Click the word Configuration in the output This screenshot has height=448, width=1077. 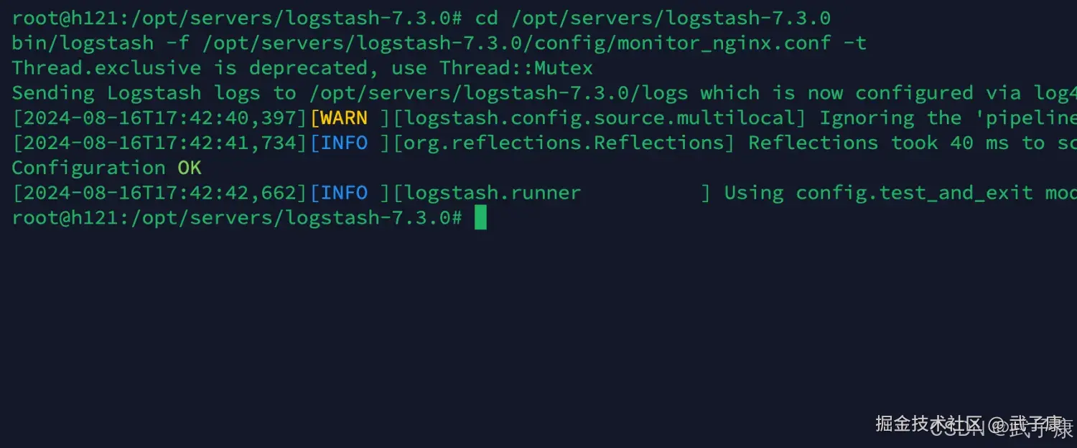[88, 168]
